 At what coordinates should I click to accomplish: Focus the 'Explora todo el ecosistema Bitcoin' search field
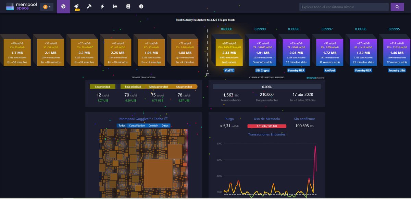(x=344, y=7)
